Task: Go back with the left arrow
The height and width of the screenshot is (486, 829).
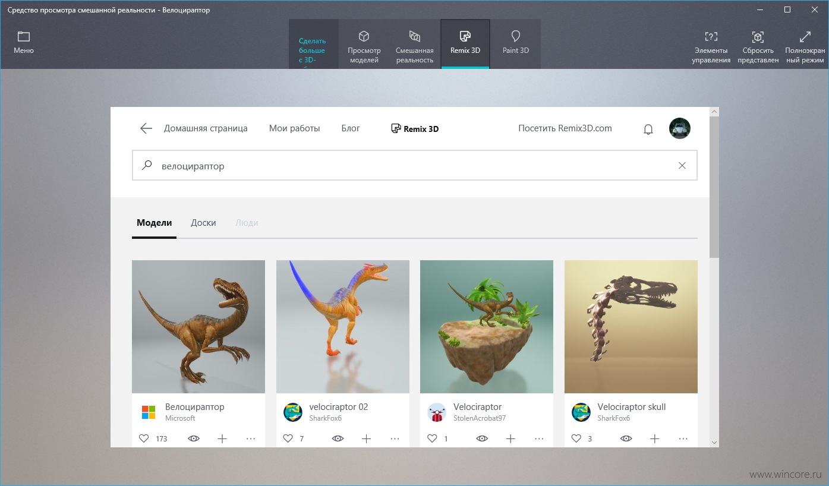Action: (x=146, y=128)
